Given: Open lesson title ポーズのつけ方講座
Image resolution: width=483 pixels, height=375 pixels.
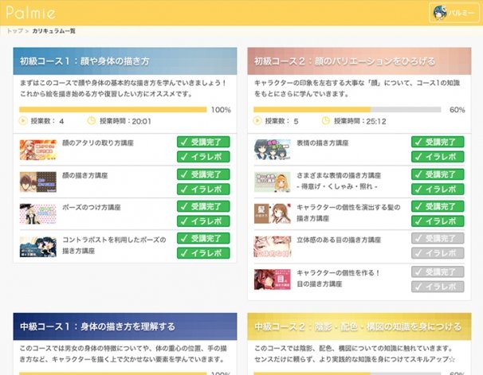Looking at the screenshot, I should [92, 207].
